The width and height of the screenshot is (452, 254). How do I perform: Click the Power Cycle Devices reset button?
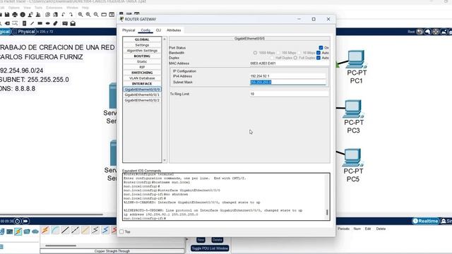pyautogui.click(x=17, y=221)
